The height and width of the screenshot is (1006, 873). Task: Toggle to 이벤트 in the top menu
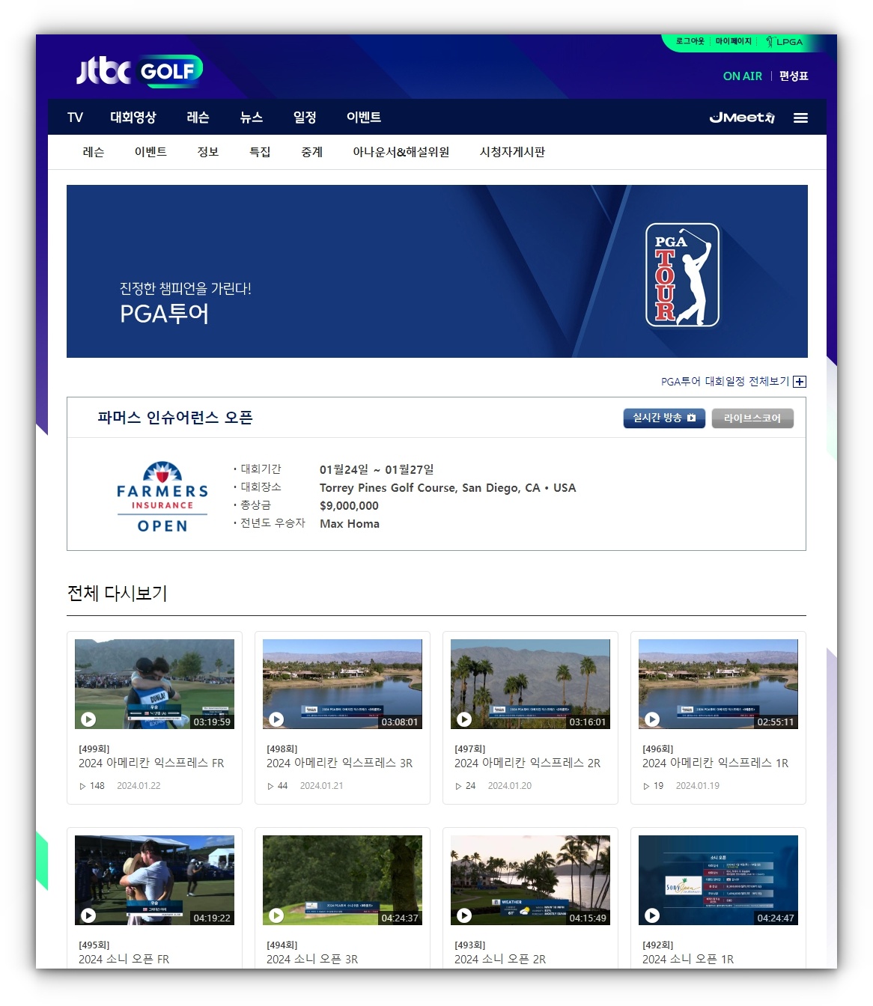pos(364,117)
